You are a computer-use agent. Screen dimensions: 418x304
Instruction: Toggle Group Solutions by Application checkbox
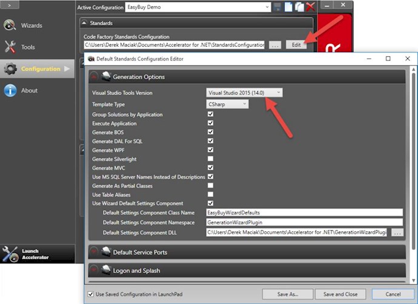(x=210, y=114)
